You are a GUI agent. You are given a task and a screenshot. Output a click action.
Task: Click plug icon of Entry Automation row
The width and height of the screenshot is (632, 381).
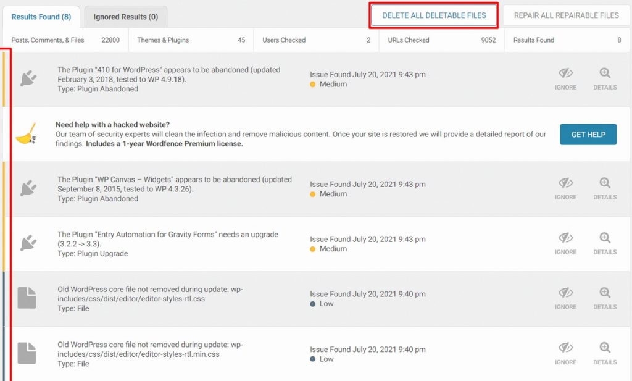click(28, 243)
